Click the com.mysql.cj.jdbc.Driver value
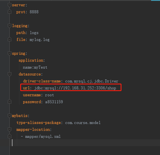Image resolution: width=160 pixels, height=155 pixels. coord(92,81)
